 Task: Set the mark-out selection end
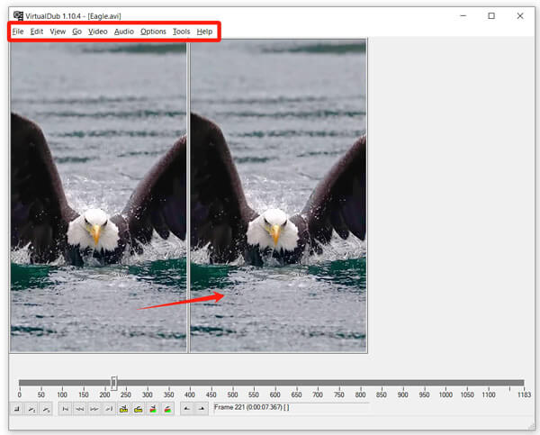[x=201, y=409]
